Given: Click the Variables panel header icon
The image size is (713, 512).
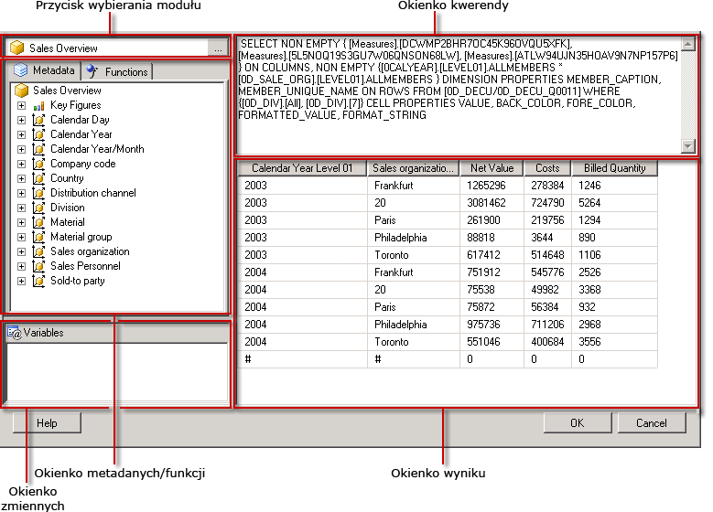Looking at the screenshot, I should tap(15, 333).
